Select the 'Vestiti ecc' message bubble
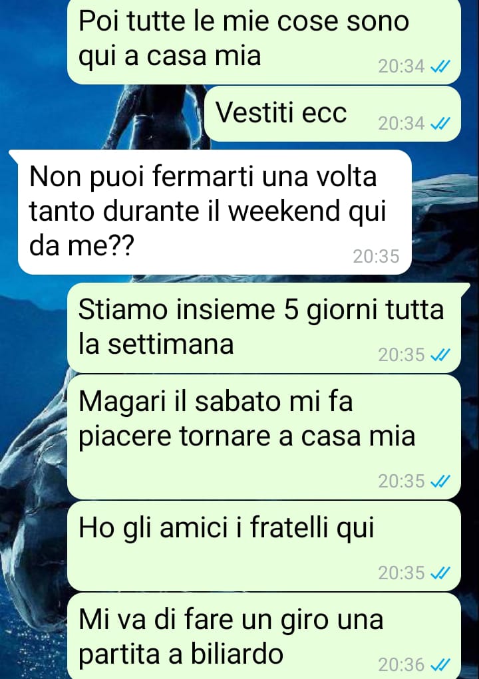This screenshot has height=679, width=479. tap(333, 114)
